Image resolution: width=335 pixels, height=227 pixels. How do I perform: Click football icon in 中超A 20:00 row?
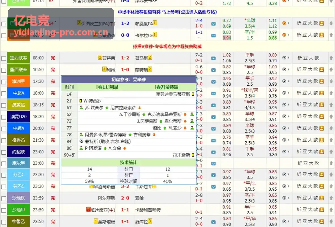tap(284, 128)
